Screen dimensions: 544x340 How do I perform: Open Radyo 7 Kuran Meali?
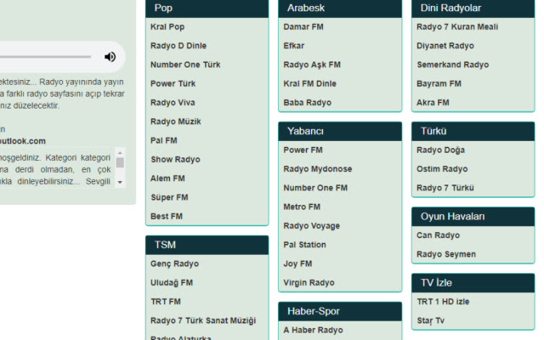(x=457, y=26)
